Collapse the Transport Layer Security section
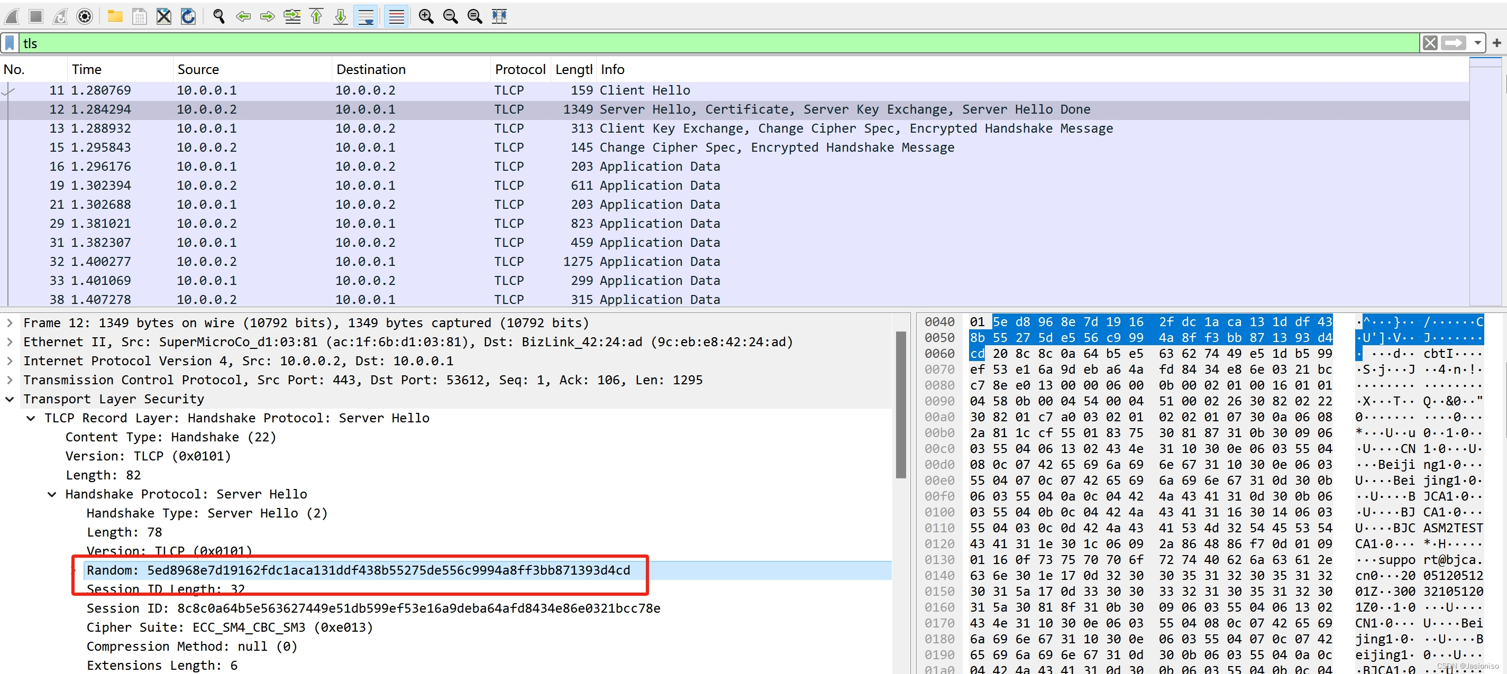 click(10, 399)
